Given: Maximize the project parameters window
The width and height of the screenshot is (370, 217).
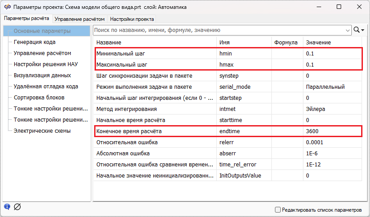Looking at the screenshot, I should pyautogui.click(x=339, y=7).
